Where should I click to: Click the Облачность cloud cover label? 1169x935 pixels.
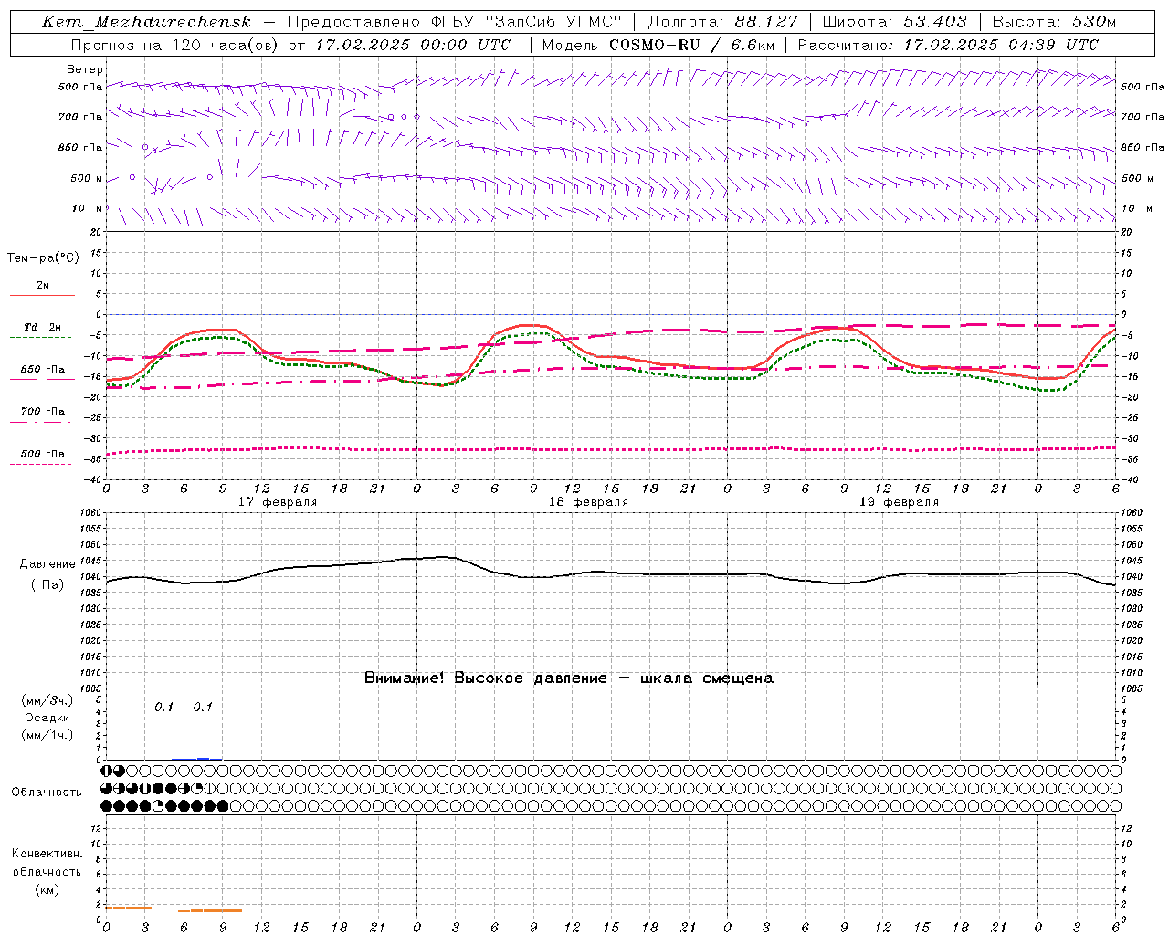coord(46,792)
